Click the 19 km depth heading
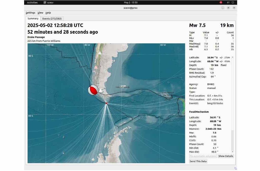This screenshot has width=260, height=171. 227,25
